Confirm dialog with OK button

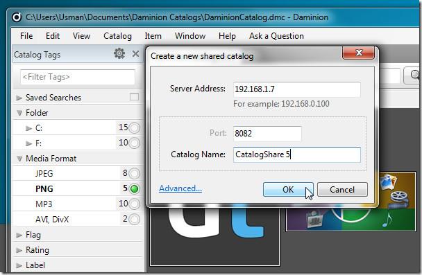pyautogui.click(x=288, y=190)
